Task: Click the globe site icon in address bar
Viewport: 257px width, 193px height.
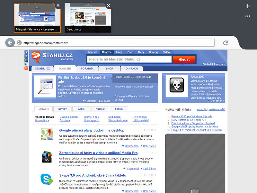Action: tap(19, 43)
